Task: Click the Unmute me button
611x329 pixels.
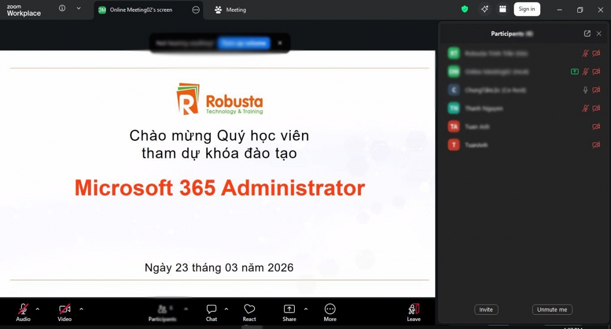Action: point(552,310)
